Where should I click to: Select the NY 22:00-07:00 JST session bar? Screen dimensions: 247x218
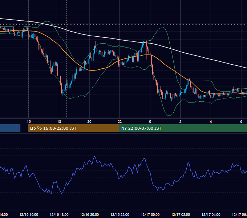(x=183, y=128)
